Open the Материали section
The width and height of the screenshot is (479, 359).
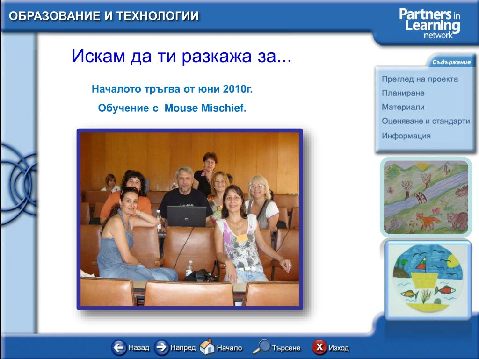click(403, 107)
